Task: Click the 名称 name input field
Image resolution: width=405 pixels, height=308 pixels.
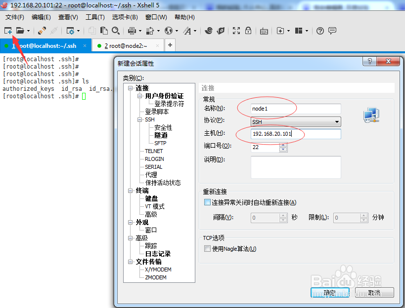Action: click(x=296, y=109)
